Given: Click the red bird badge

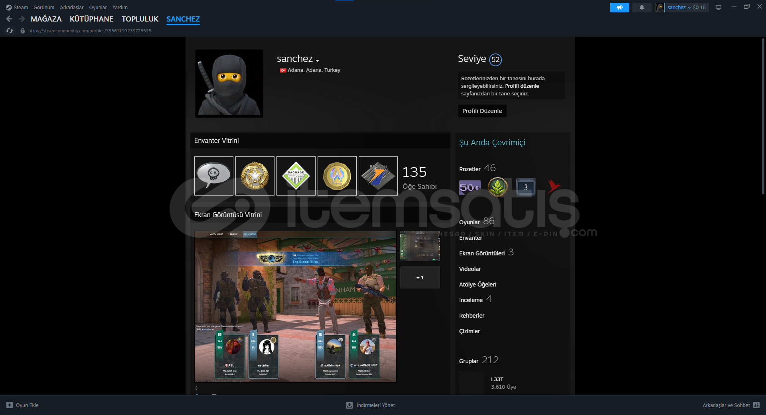Looking at the screenshot, I should [554, 186].
